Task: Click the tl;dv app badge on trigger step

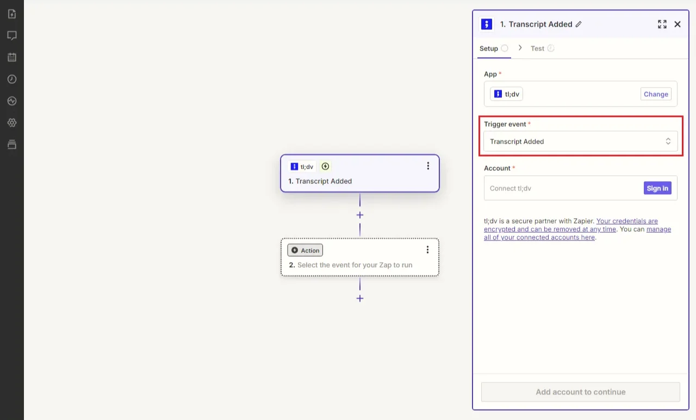Action: [x=302, y=166]
